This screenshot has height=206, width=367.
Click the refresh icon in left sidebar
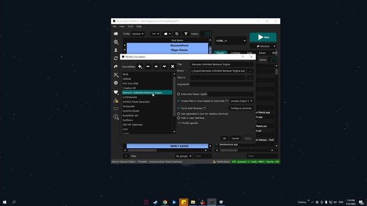click(116, 58)
